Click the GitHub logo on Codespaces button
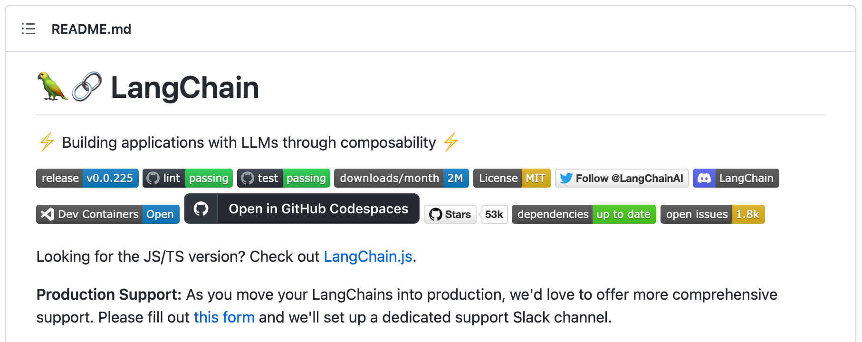862x342 pixels. [x=201, y=209]
